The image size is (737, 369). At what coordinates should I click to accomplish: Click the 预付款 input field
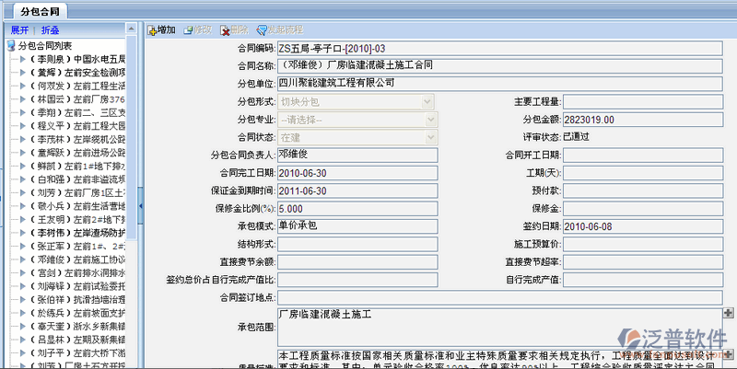click(x=643, y=190)
